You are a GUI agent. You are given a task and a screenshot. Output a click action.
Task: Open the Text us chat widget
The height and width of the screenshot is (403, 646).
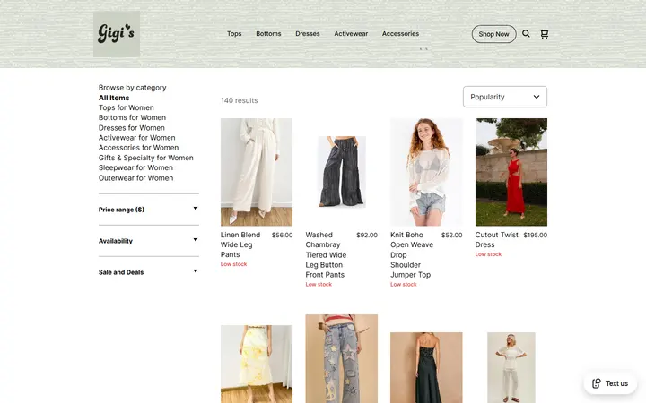click(610, 383)
